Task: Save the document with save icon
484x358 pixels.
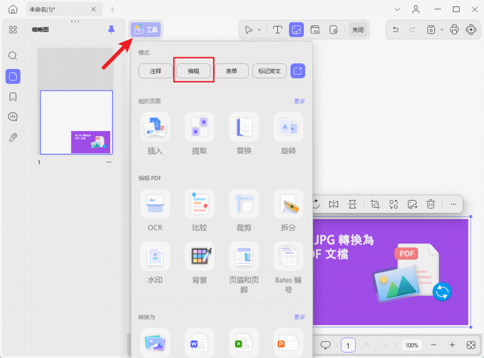Action: 431,30
